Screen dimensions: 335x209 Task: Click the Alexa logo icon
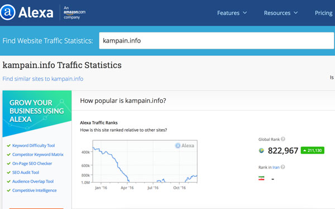[x=8, y=12]
